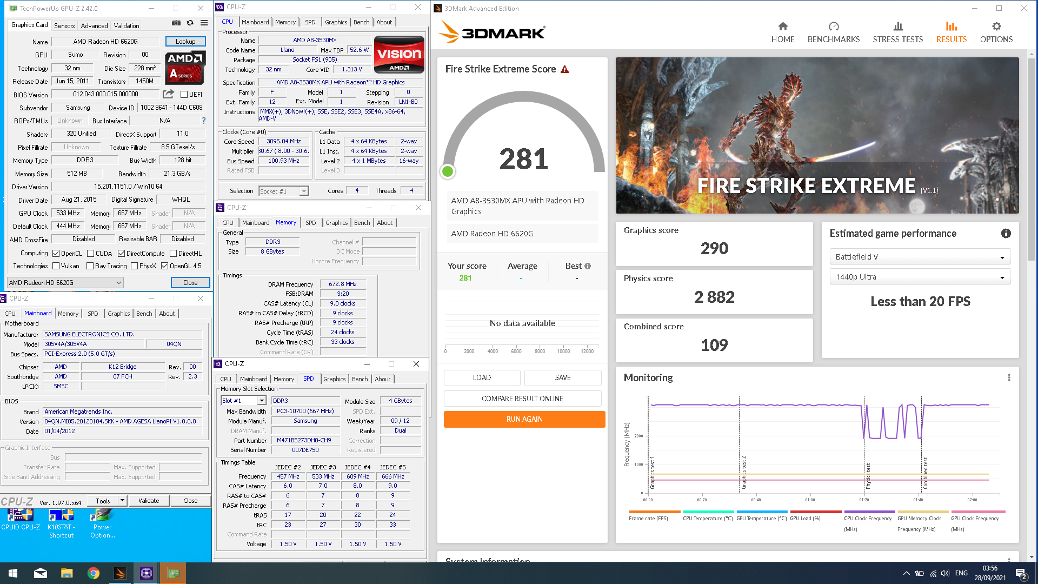The image size is (1038, 584).
Task: Toggle the UEFI checkbox in GPU-Z
Action: (184, 95)
